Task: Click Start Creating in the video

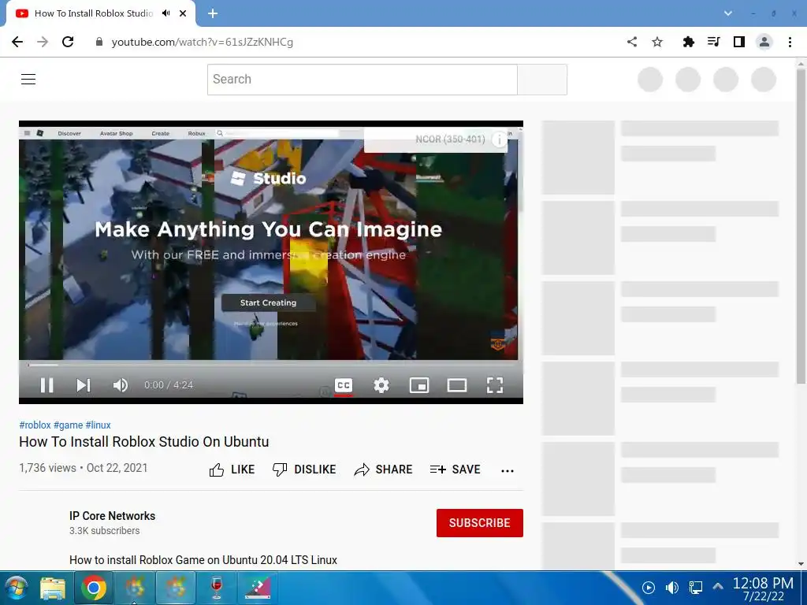Action: point(268,302)
